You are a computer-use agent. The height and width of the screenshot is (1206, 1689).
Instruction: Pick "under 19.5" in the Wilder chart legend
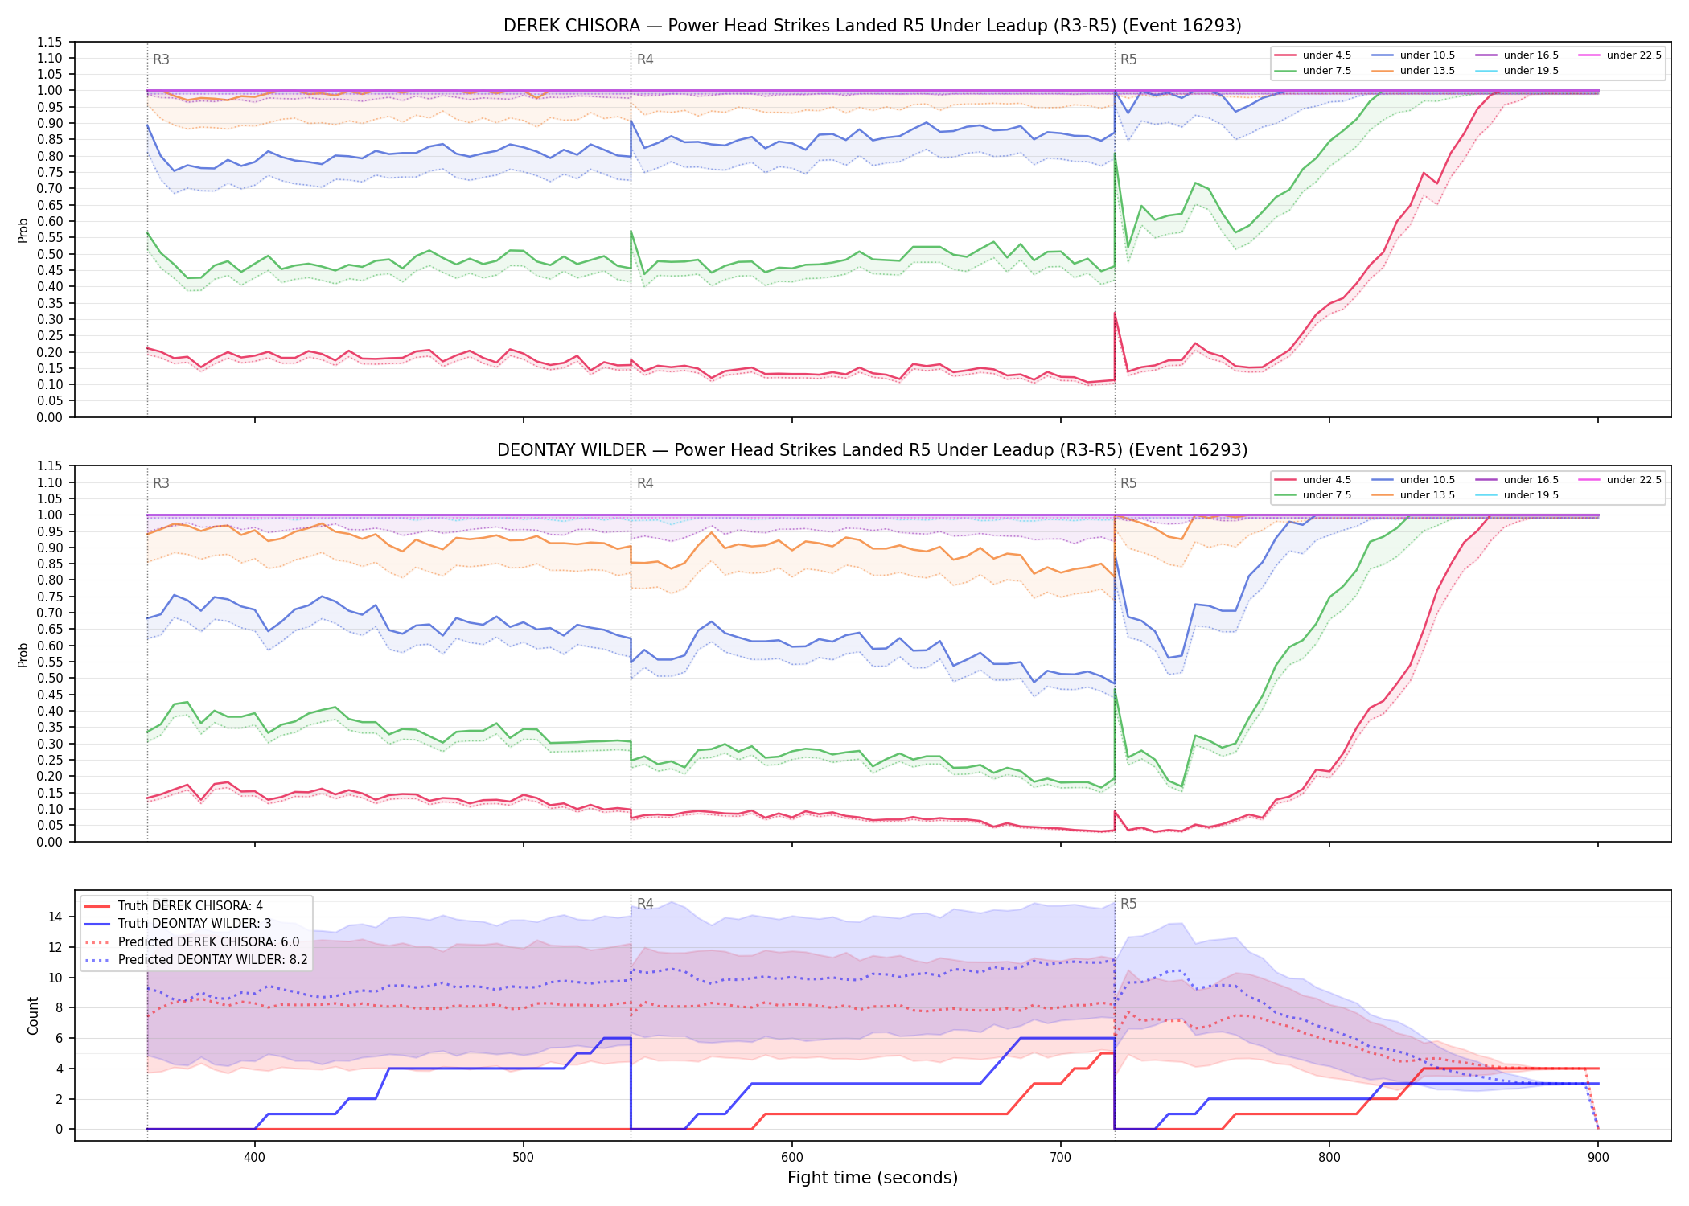pos(1517,495)
